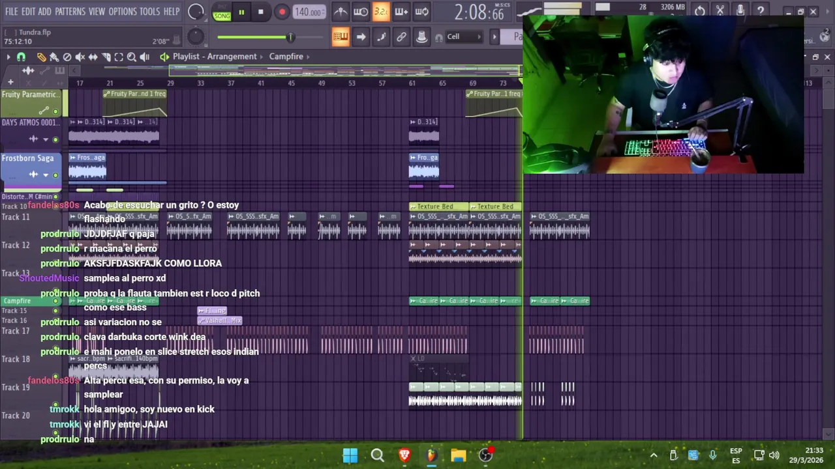Viewport: 835px width, 469px height.
Task: Select the Mute tool
Action: click(x=80, y=57)
